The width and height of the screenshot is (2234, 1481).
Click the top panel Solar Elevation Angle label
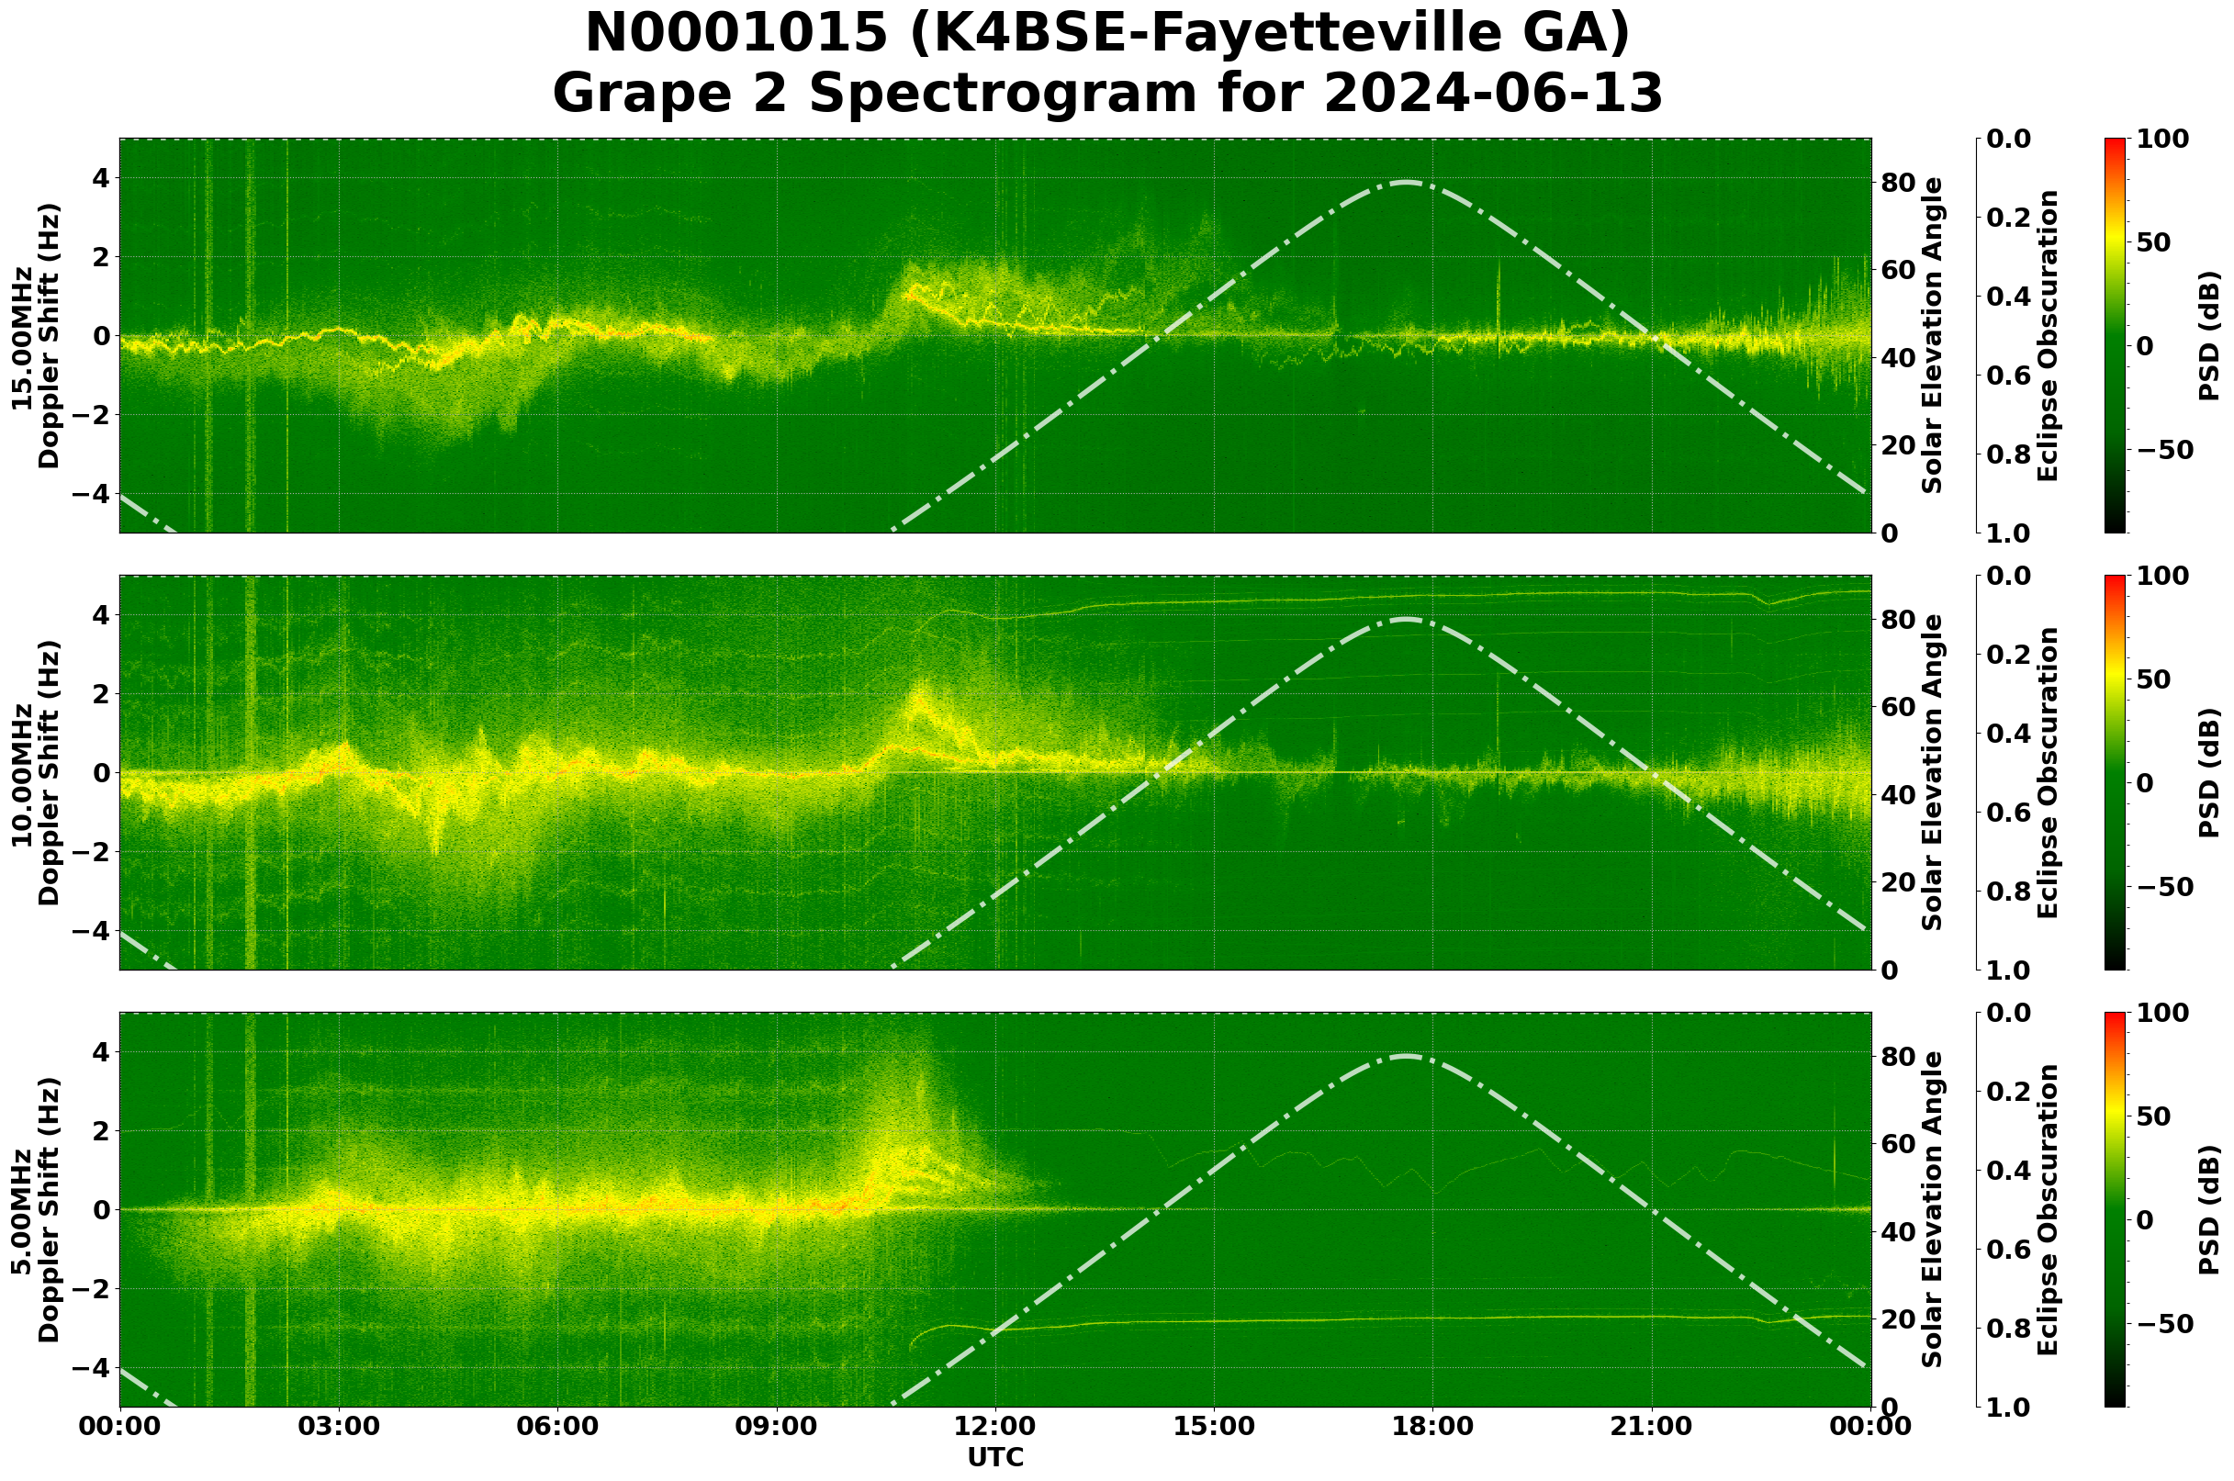point(1933,335)
